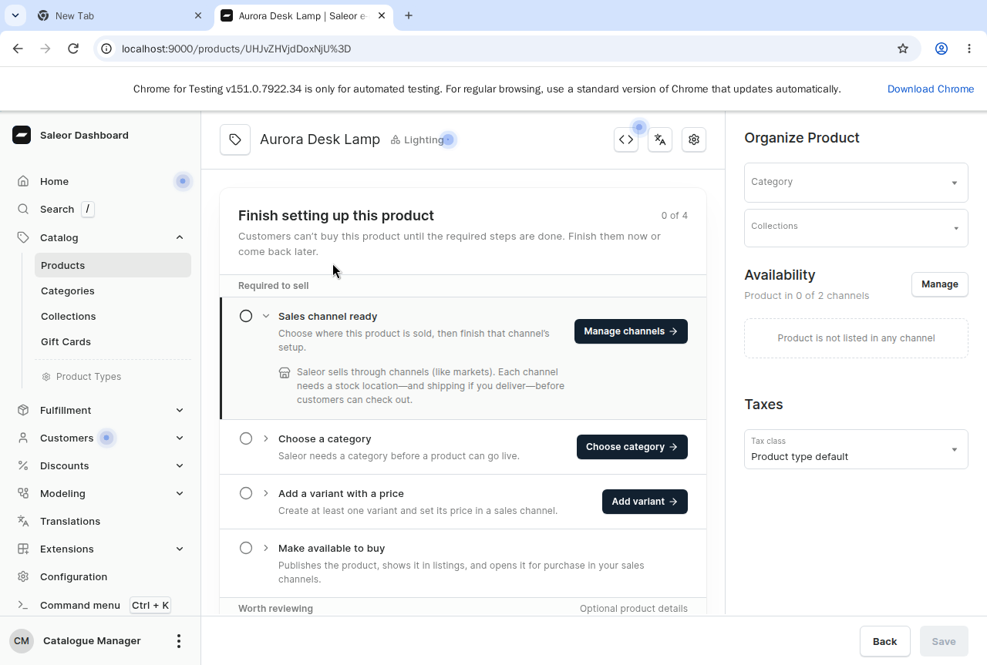
Task: Expand the Choose a category step
Action: [x=266, y=438]
